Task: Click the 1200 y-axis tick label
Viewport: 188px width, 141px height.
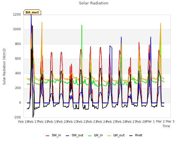Action: tap(17, 14)
